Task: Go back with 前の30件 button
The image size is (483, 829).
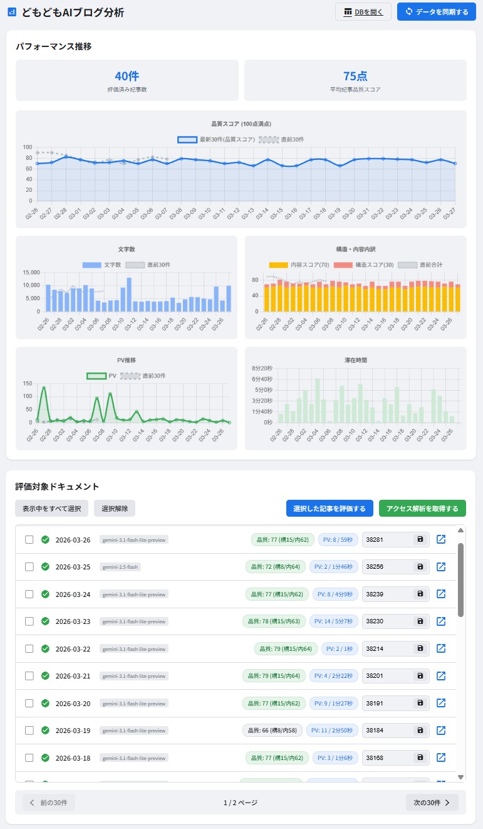Action: [x=49, y=803]
